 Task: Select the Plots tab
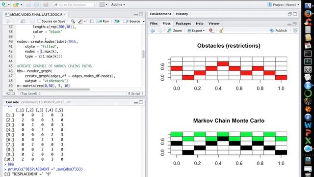point(166,24)
